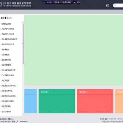Select 批发销售订单审批 in sidebar
Image resolution: width=123 pixels, height=123 pixels.
coord(8,101)
